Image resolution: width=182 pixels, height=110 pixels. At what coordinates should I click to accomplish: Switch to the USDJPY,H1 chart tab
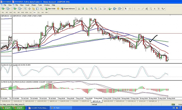pos(85,101)
